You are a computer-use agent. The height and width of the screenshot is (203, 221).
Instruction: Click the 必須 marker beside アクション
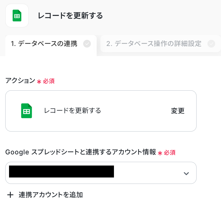tap(49, 81)
